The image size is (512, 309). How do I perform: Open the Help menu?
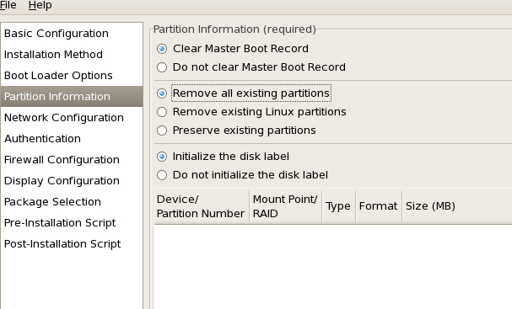(x=40, y=5)
